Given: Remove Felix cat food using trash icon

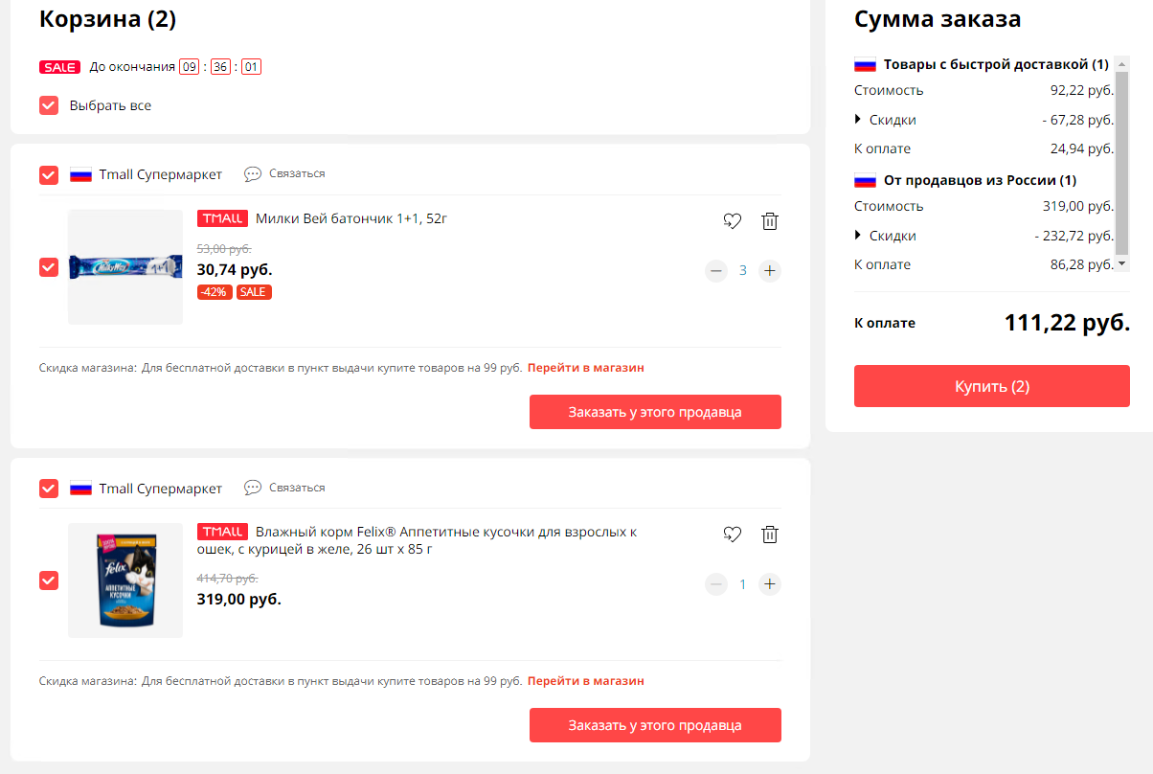Looking at the screenshot, I should click(770, 535).
